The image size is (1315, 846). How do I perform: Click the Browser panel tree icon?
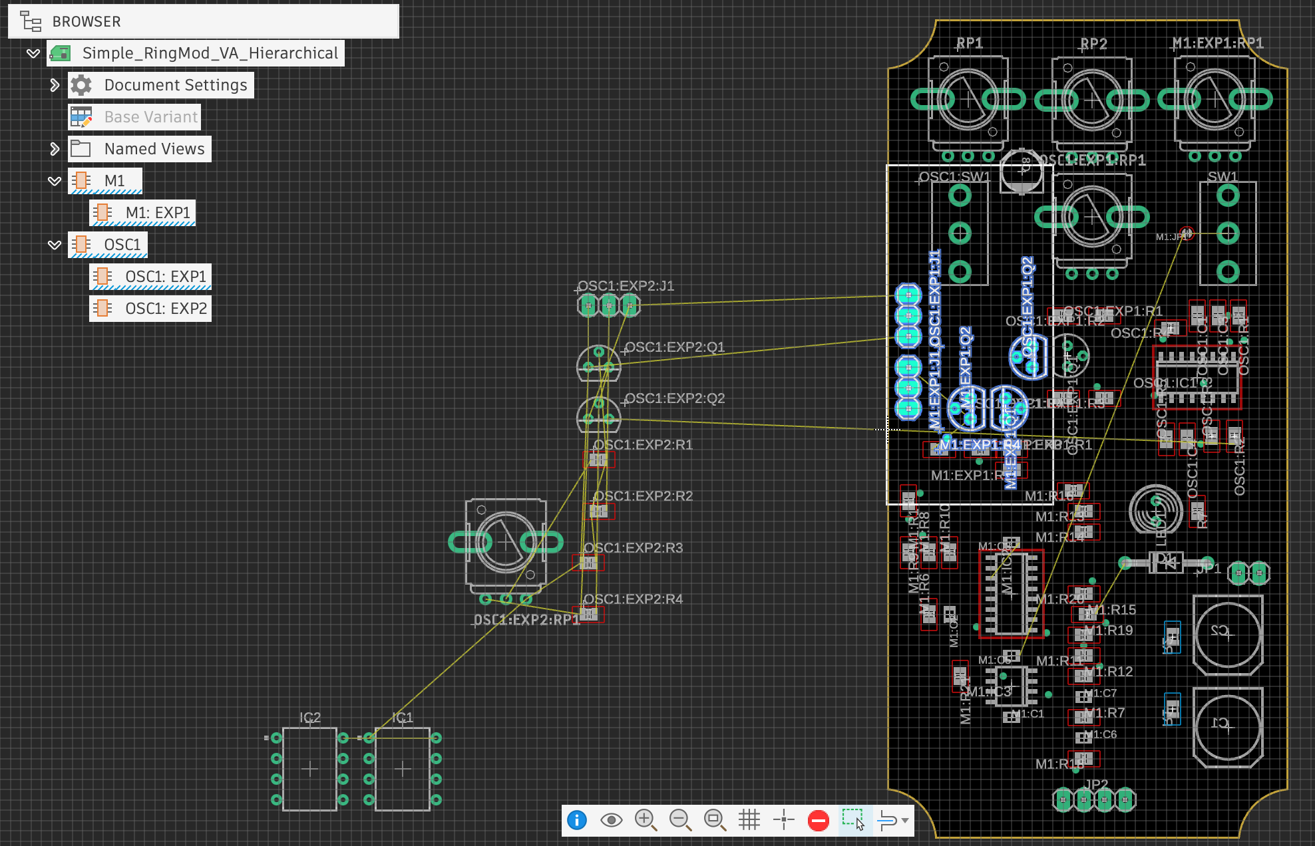pos(31,21)
